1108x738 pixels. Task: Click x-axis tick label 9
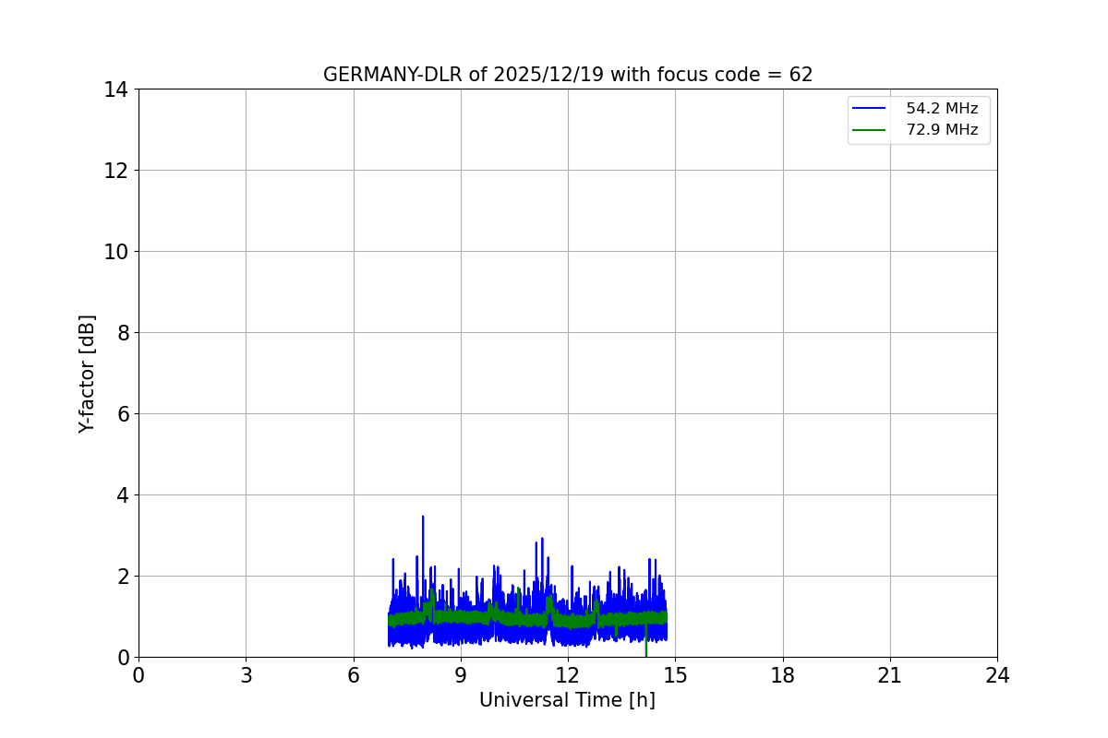pos(461,675)
